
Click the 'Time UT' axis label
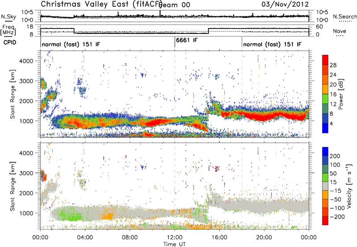point(174,244)
